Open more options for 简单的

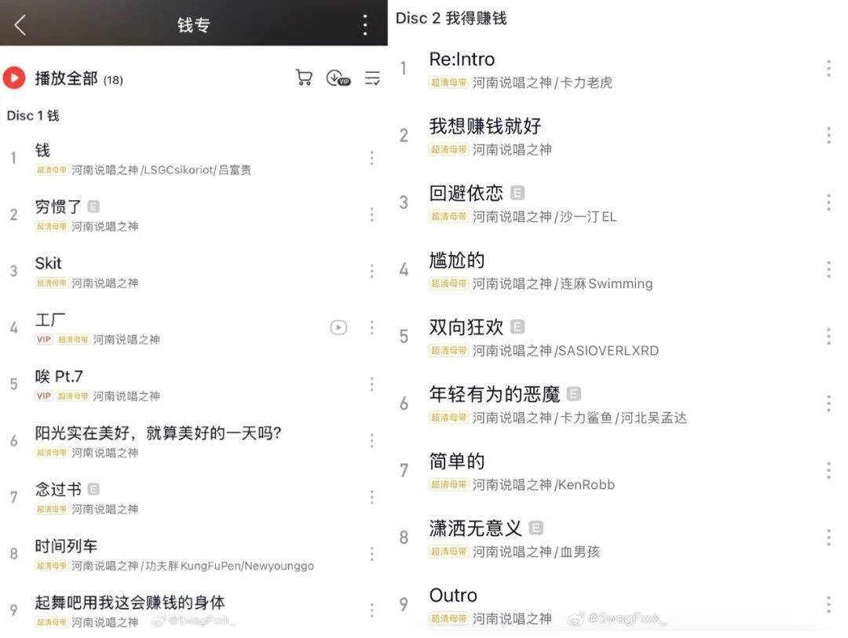tap(828, 470)
